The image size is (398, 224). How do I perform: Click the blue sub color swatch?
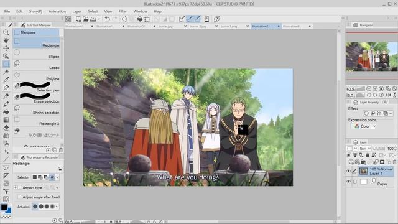[9, 211]
